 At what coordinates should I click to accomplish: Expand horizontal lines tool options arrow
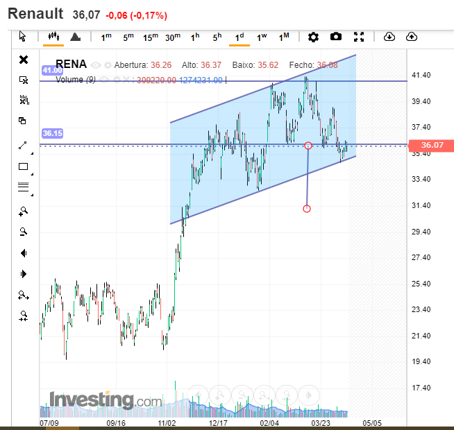pyautogui.click(x=32, y=196)
